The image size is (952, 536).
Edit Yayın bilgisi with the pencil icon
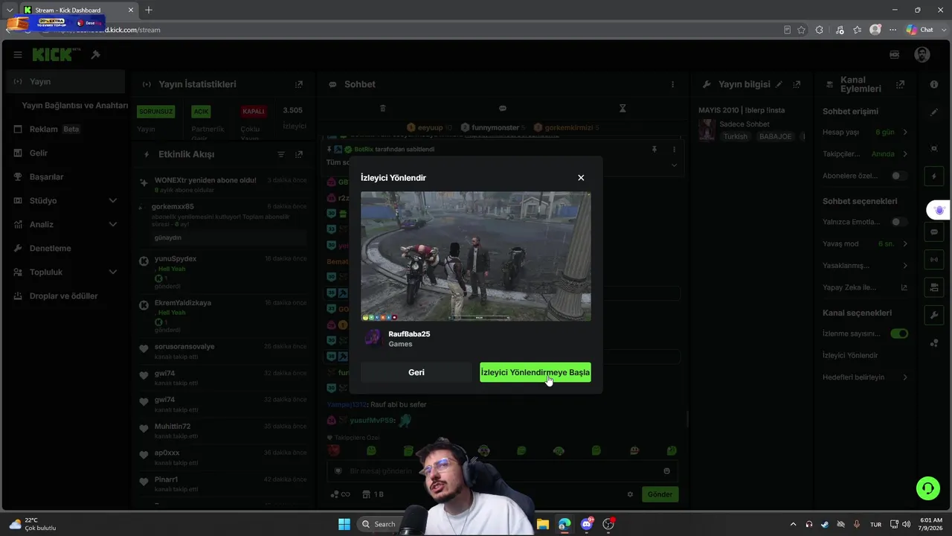pyautogui.click(x=779, y=84)
